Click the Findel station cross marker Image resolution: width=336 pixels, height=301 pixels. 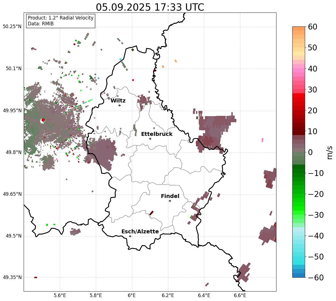point(170,201)
